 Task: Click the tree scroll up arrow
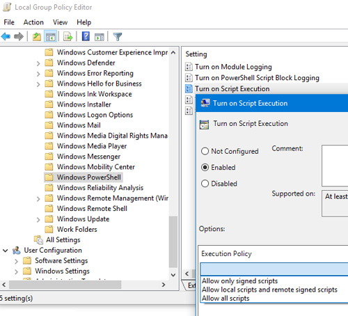173,52
